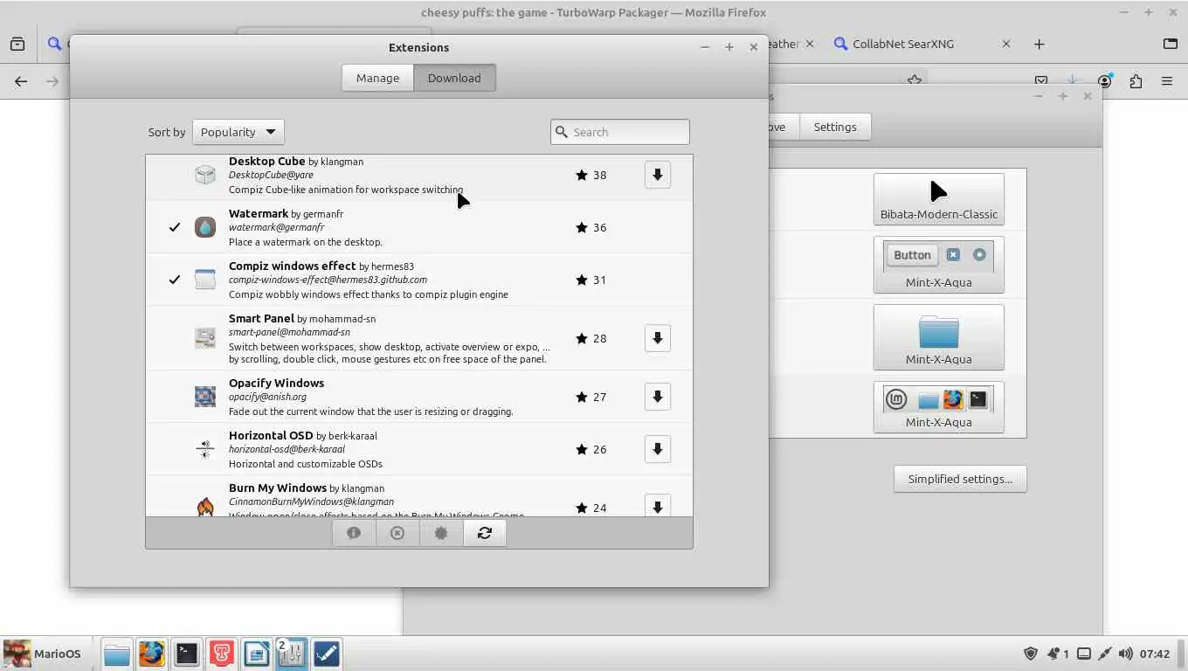Select the Download tab in Extensions

point(454,78)
